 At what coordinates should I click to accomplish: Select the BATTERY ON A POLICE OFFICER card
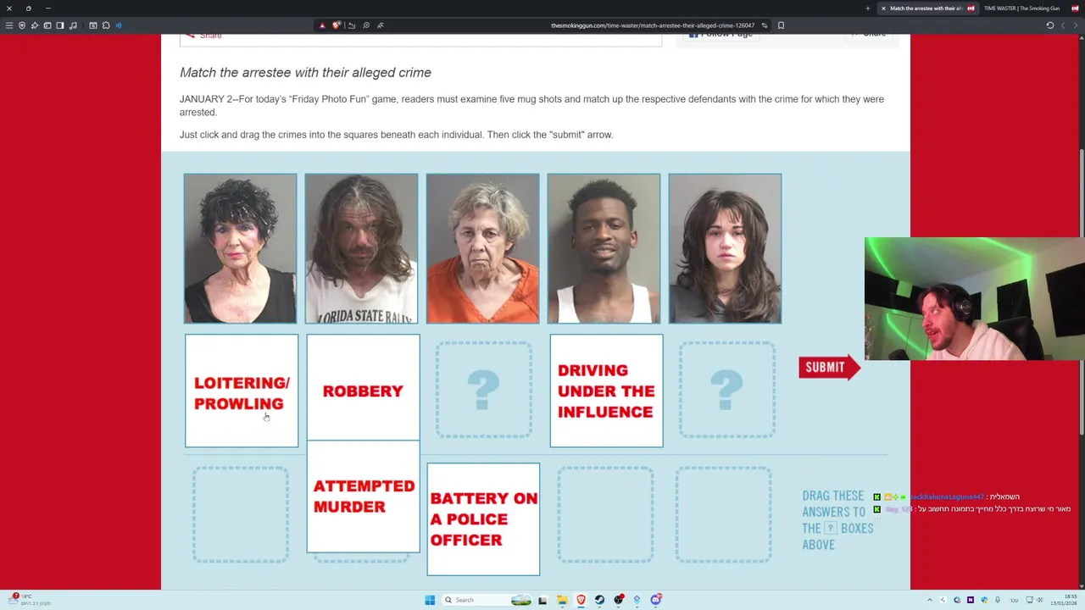point(483,519)
